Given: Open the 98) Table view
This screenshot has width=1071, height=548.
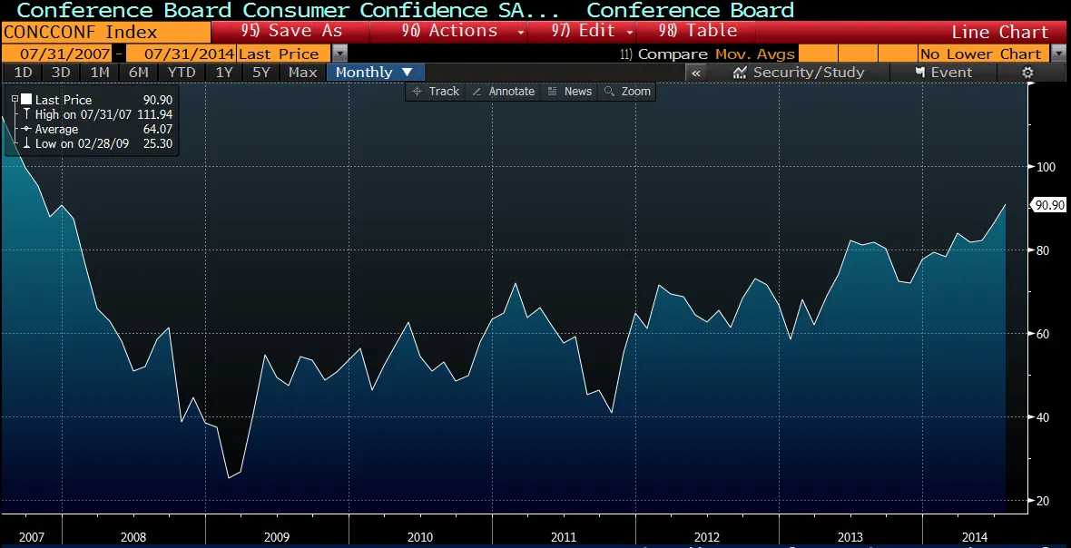Looking at the screenshot, I should (x=698, y=32).
